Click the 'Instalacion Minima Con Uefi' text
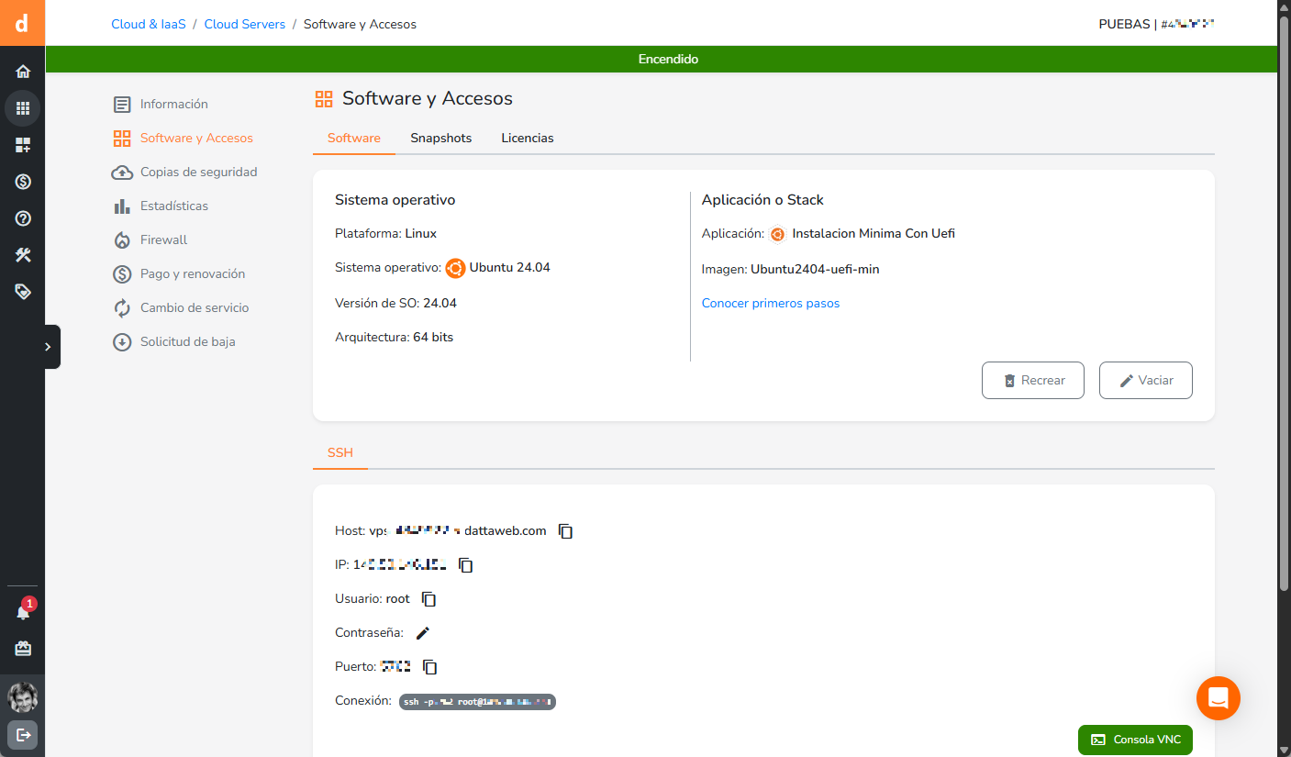Screen dimensions: 1291x757 874,233
